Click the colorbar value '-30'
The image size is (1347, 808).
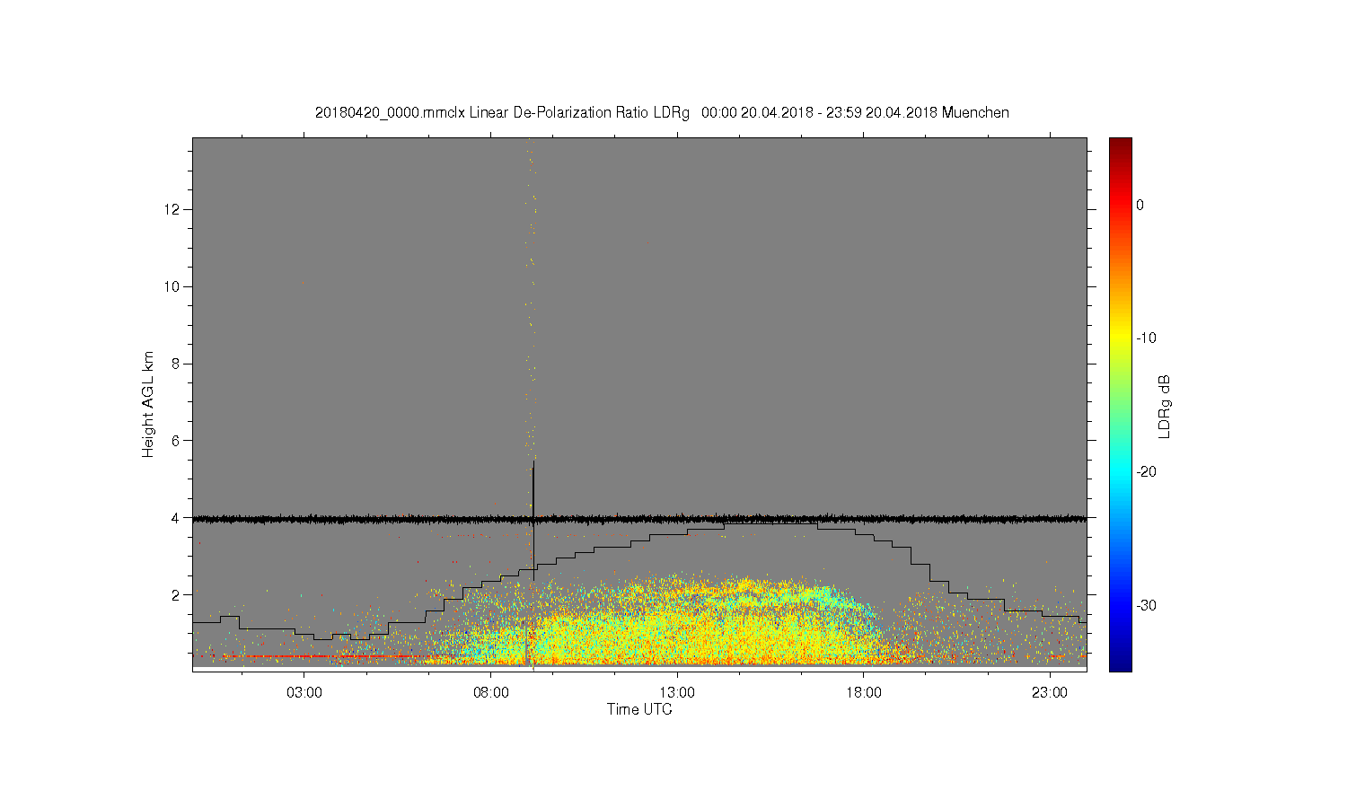[1146, 605]
